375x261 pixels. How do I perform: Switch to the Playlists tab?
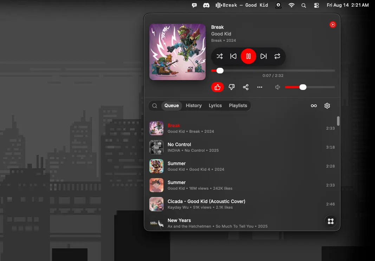pyautogui.click(x=238, y=106)
